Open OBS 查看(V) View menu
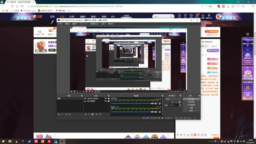Image resolution: width=256 pixels, height=144 pixels. tap(75, 24)
